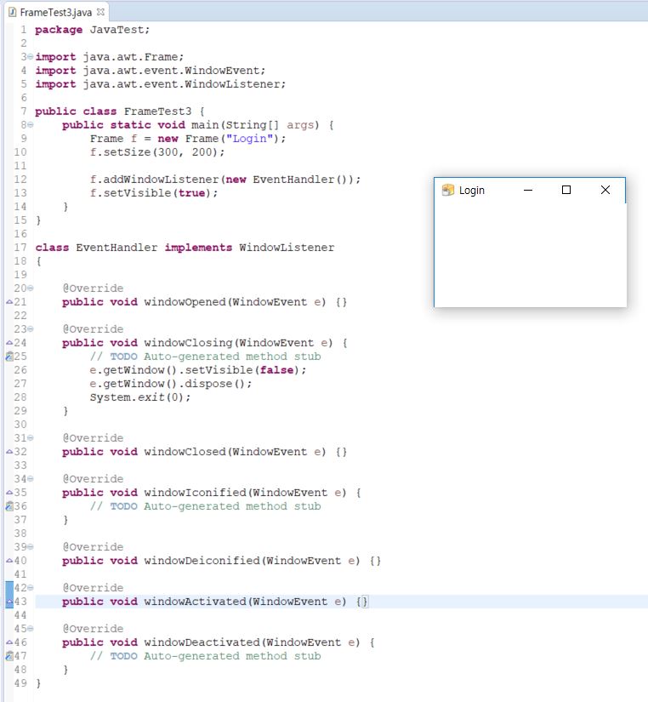Click the override marker at line 32

9,452
